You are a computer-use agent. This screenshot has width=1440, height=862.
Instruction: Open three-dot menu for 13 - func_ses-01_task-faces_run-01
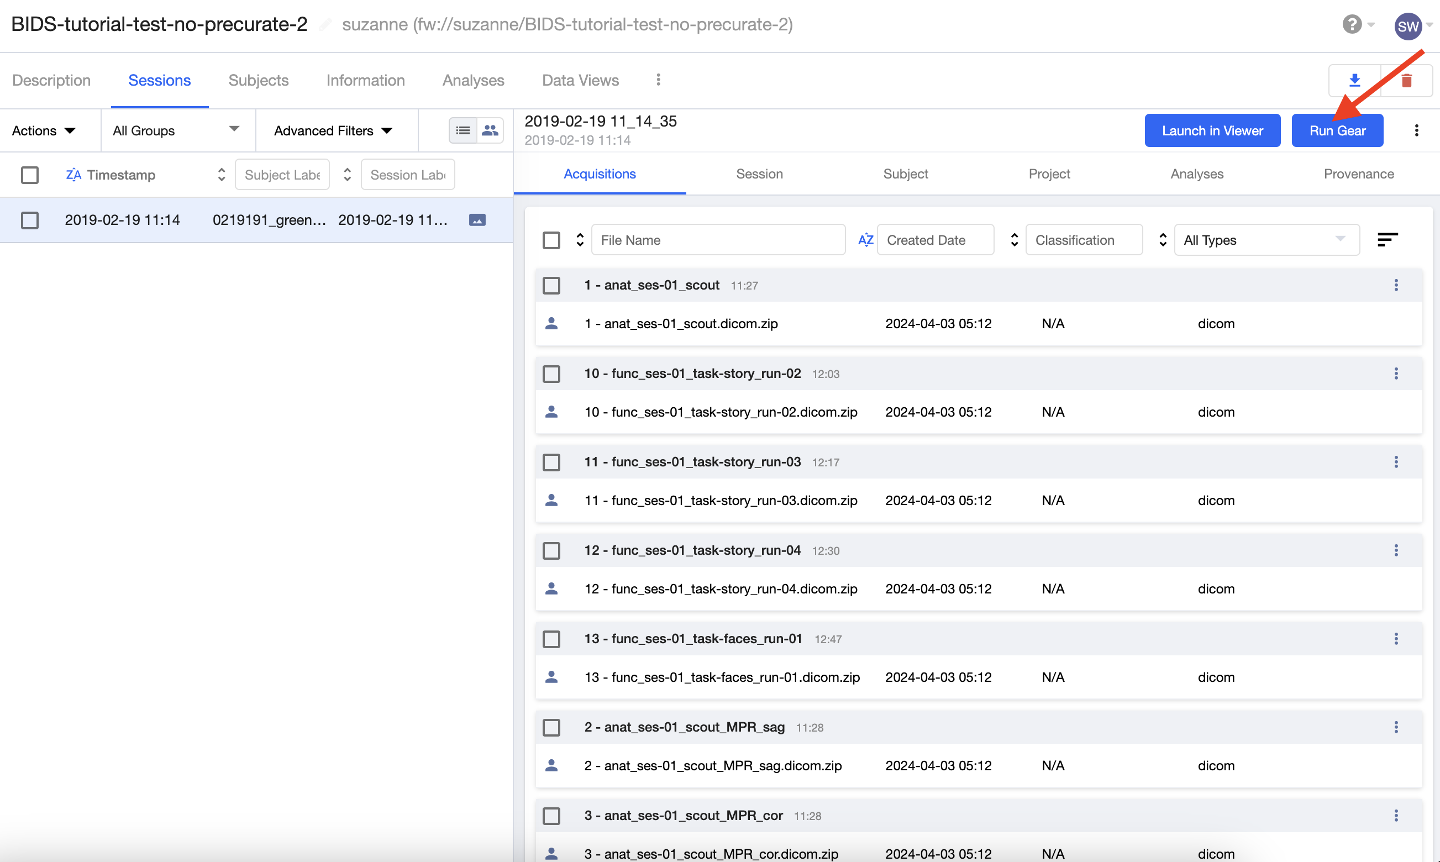coord(1396,638)
